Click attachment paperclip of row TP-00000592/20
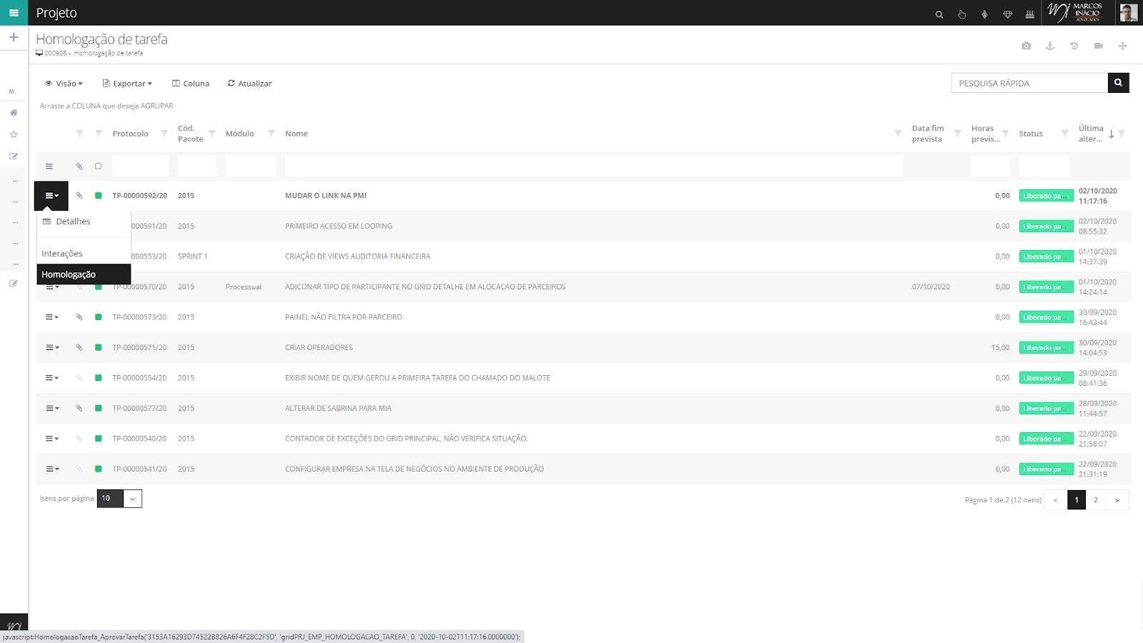The width and height of the screenshot is (1143, 643). [x=79, y=196]
